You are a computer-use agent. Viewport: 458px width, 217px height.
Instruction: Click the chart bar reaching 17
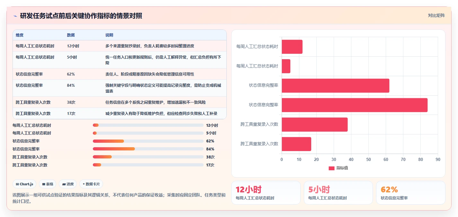click(296, 144)
